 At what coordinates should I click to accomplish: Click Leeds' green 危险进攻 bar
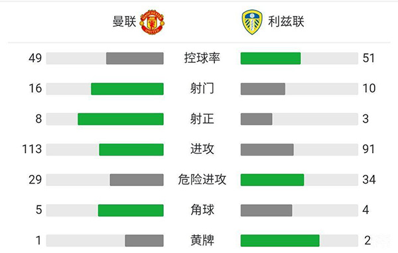pos(272,180)
